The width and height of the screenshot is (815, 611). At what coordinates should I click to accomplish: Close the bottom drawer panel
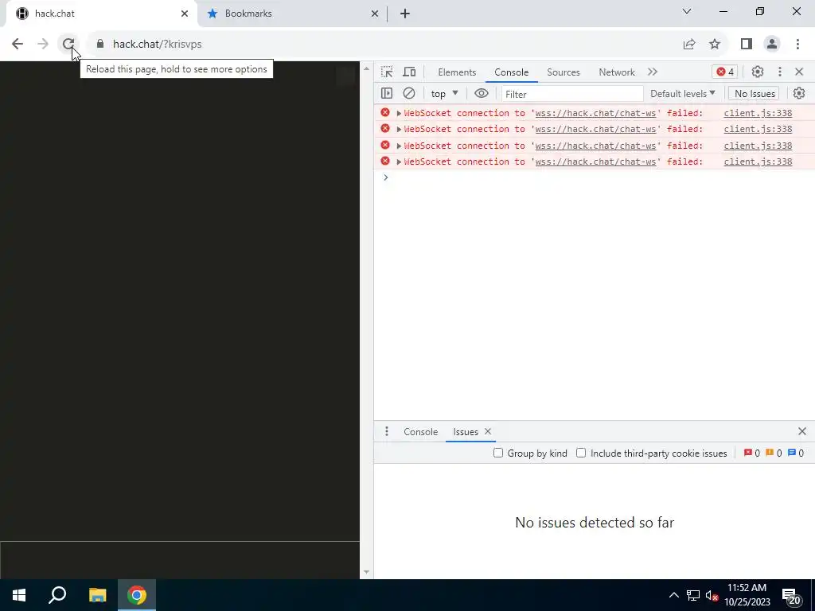click(802, 431)
